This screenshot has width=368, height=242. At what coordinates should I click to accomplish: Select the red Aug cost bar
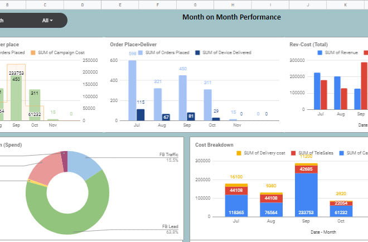[x=344, y=99]
